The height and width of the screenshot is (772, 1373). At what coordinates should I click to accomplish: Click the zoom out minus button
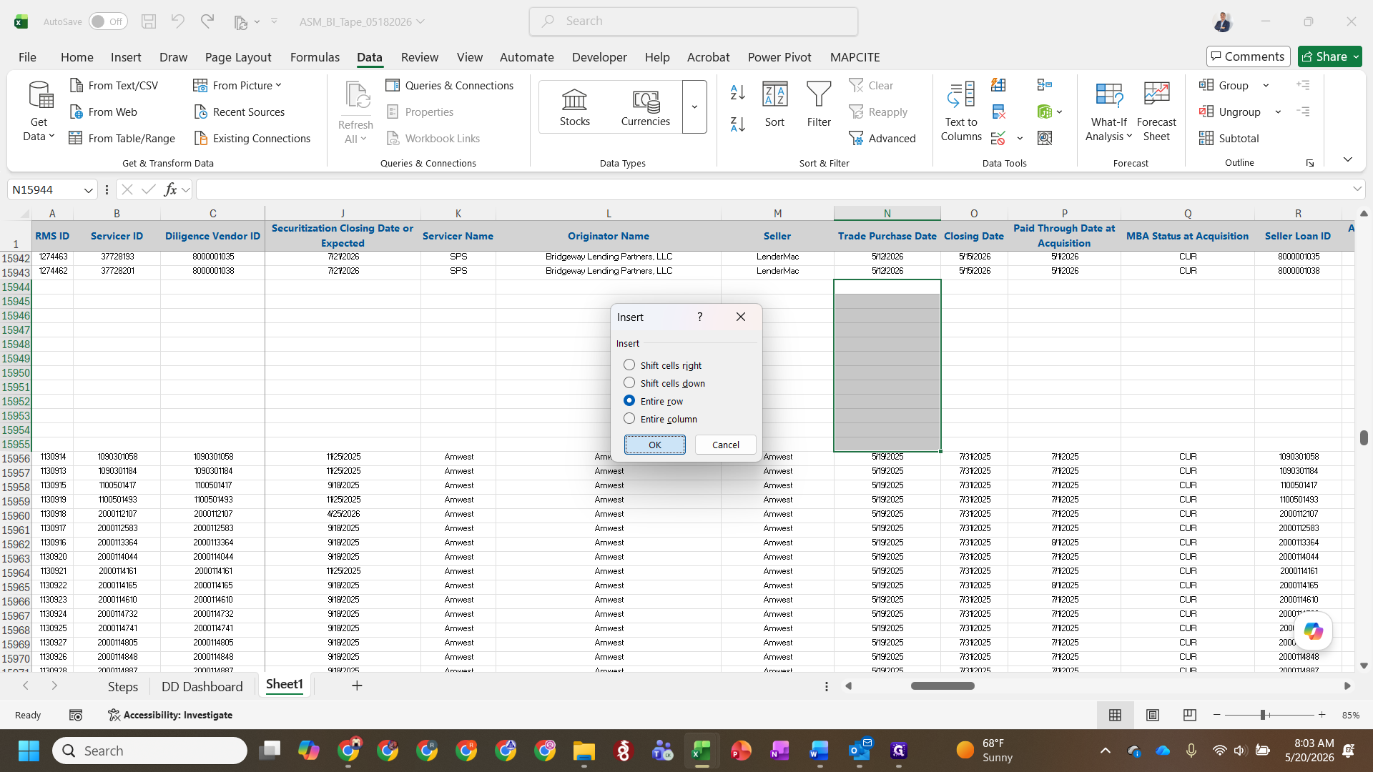(1216, 715)
